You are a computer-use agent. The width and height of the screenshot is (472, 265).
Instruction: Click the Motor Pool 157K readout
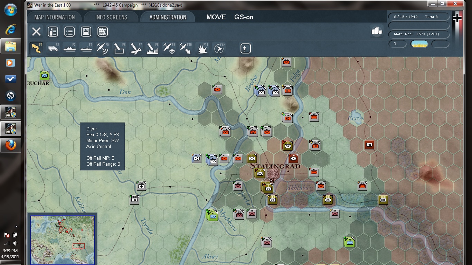coord(419,34)
